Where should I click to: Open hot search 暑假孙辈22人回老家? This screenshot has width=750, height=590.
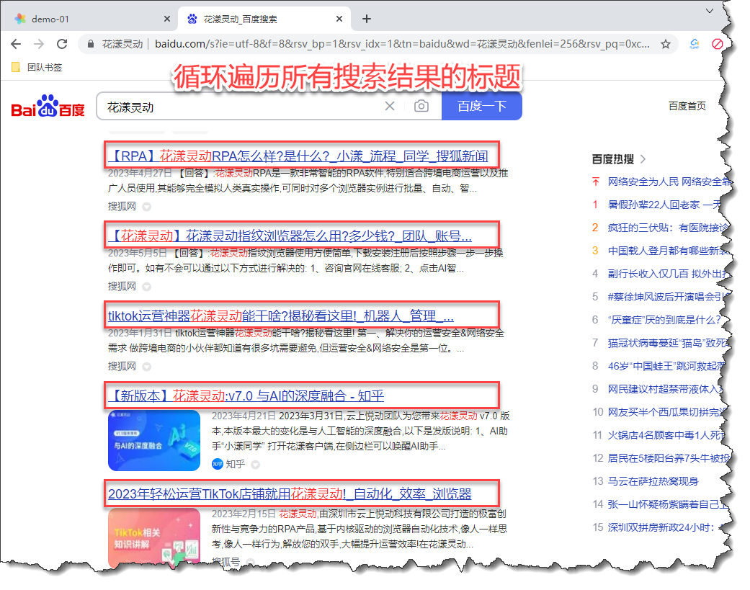[x=664, y=205]
